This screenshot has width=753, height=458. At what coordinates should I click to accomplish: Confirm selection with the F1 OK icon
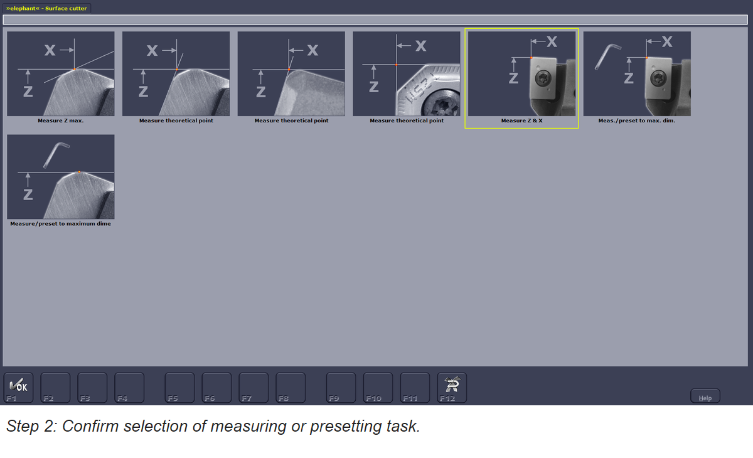coord(19,386)
